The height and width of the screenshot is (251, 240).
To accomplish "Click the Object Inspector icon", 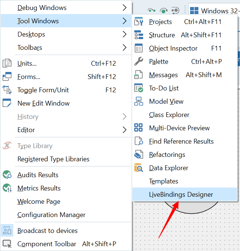I will click(x=139, y=48).
